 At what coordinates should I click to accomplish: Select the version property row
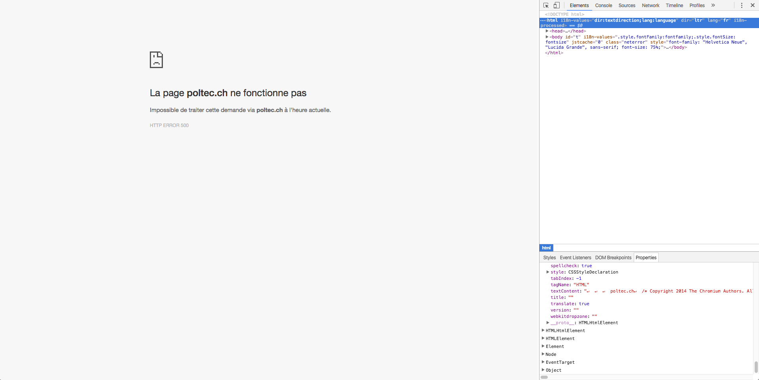coord(564,310)
